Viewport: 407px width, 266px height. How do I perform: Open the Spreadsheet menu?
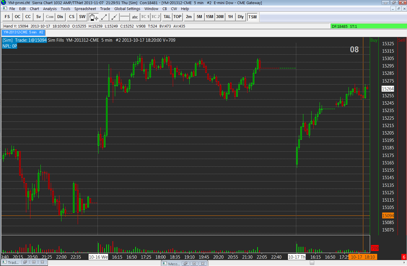(x=85, y=9)
